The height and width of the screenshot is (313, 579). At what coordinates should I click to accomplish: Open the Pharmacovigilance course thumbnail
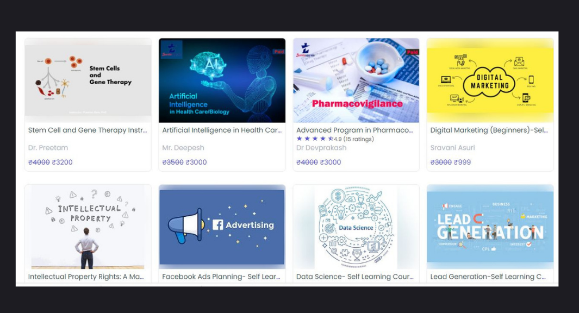pos(356,80)
